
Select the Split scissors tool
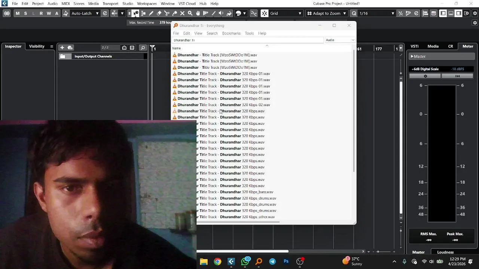tap(167, 13)
